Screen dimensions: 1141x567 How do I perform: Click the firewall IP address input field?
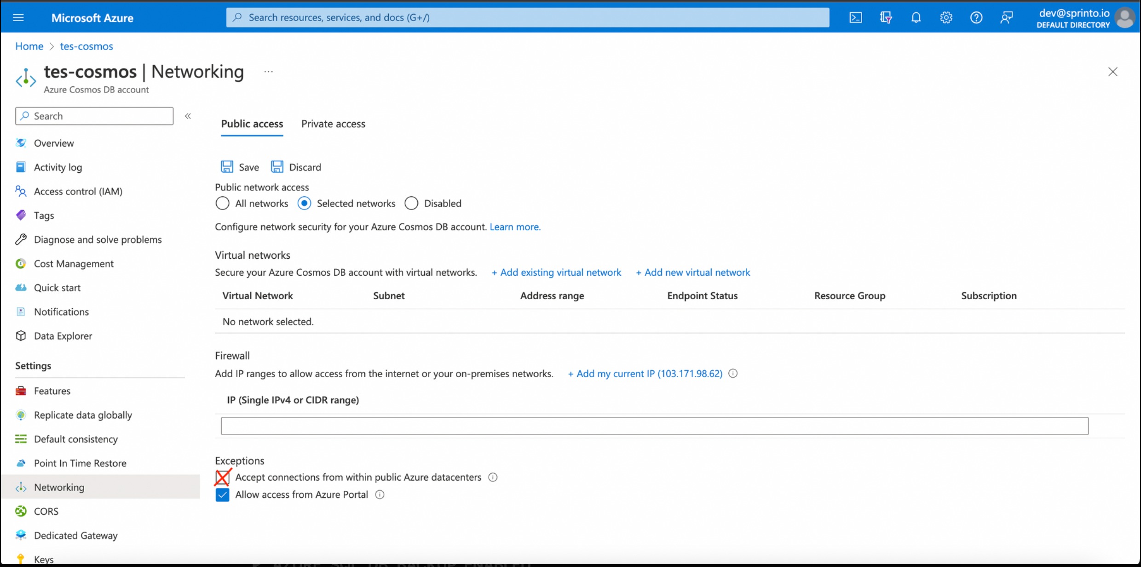pyautogui.click(x=654, y=426)
